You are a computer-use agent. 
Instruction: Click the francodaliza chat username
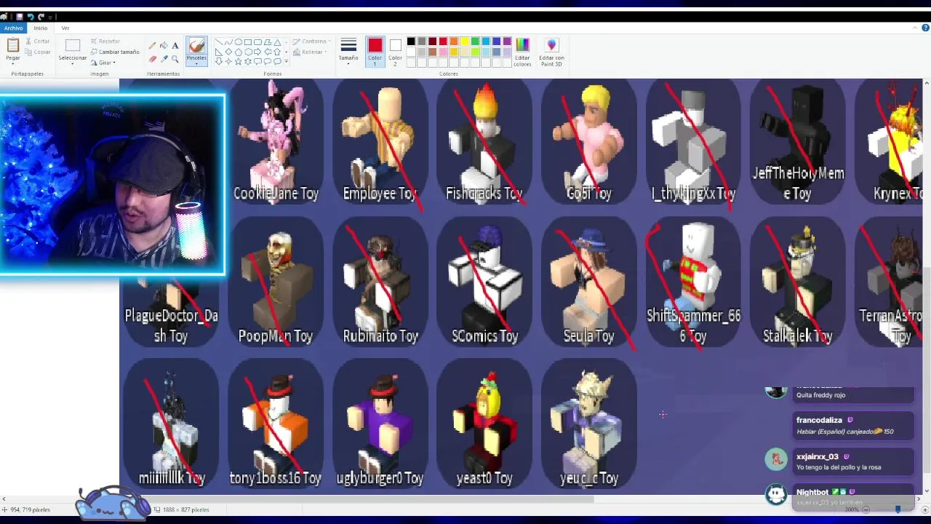(819, 420)
